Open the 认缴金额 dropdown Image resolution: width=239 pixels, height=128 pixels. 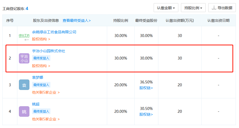[166, 8]
